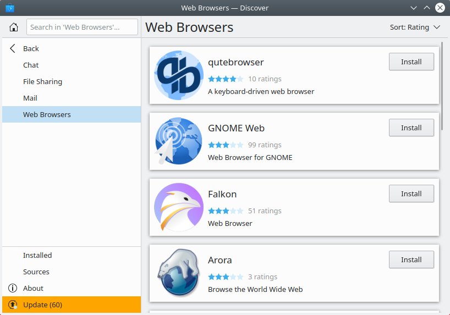Install Arora
The image size is (450, 315).
tap(411, 259)
